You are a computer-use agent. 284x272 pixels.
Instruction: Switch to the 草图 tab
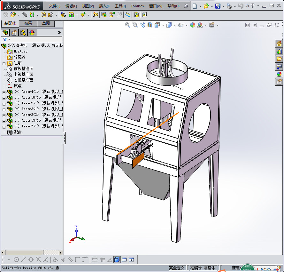[x=46, y=23]
